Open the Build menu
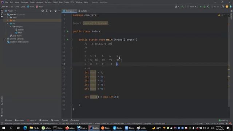The width and height of the screenshot is (233, 131). (x=55, y=2)
